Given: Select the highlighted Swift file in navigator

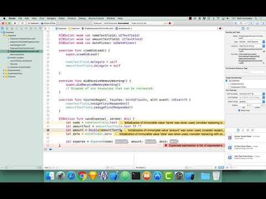Looking at the screenshot, I should 22,51.
